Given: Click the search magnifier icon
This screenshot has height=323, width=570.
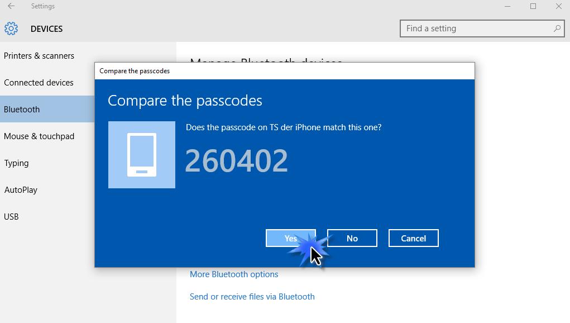Looking at the screenshot, I should 557,28.
